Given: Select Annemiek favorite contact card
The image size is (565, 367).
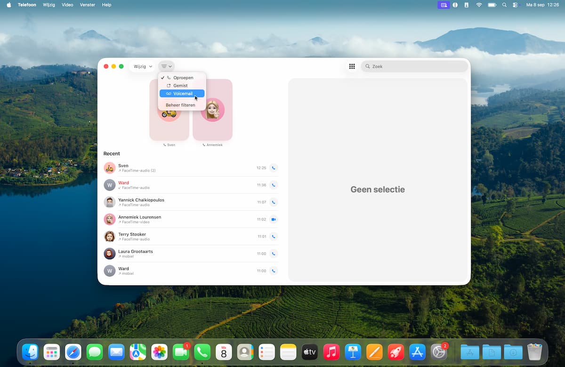Looking at the screenshot, I should pyautogui.click(x=213, y=111).
